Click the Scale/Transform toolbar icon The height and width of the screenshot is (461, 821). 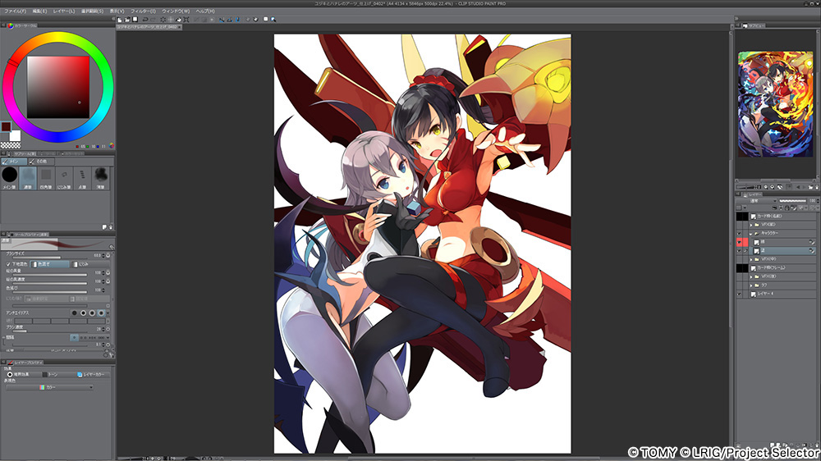(186, 20)
